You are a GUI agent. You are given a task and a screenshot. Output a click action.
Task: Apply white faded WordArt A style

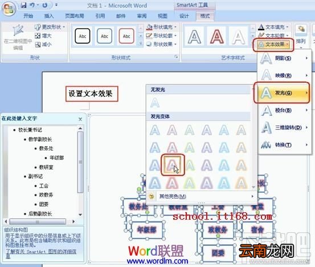click(x=239, y=37)
